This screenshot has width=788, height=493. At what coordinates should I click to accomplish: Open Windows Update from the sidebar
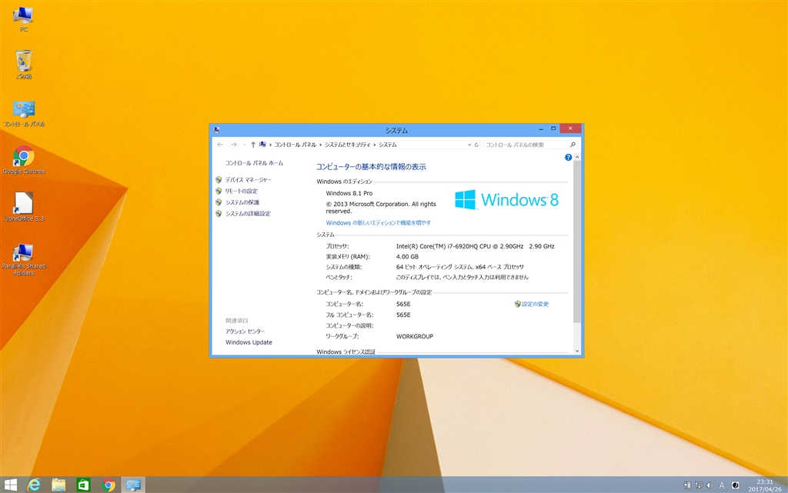[248, 342]
